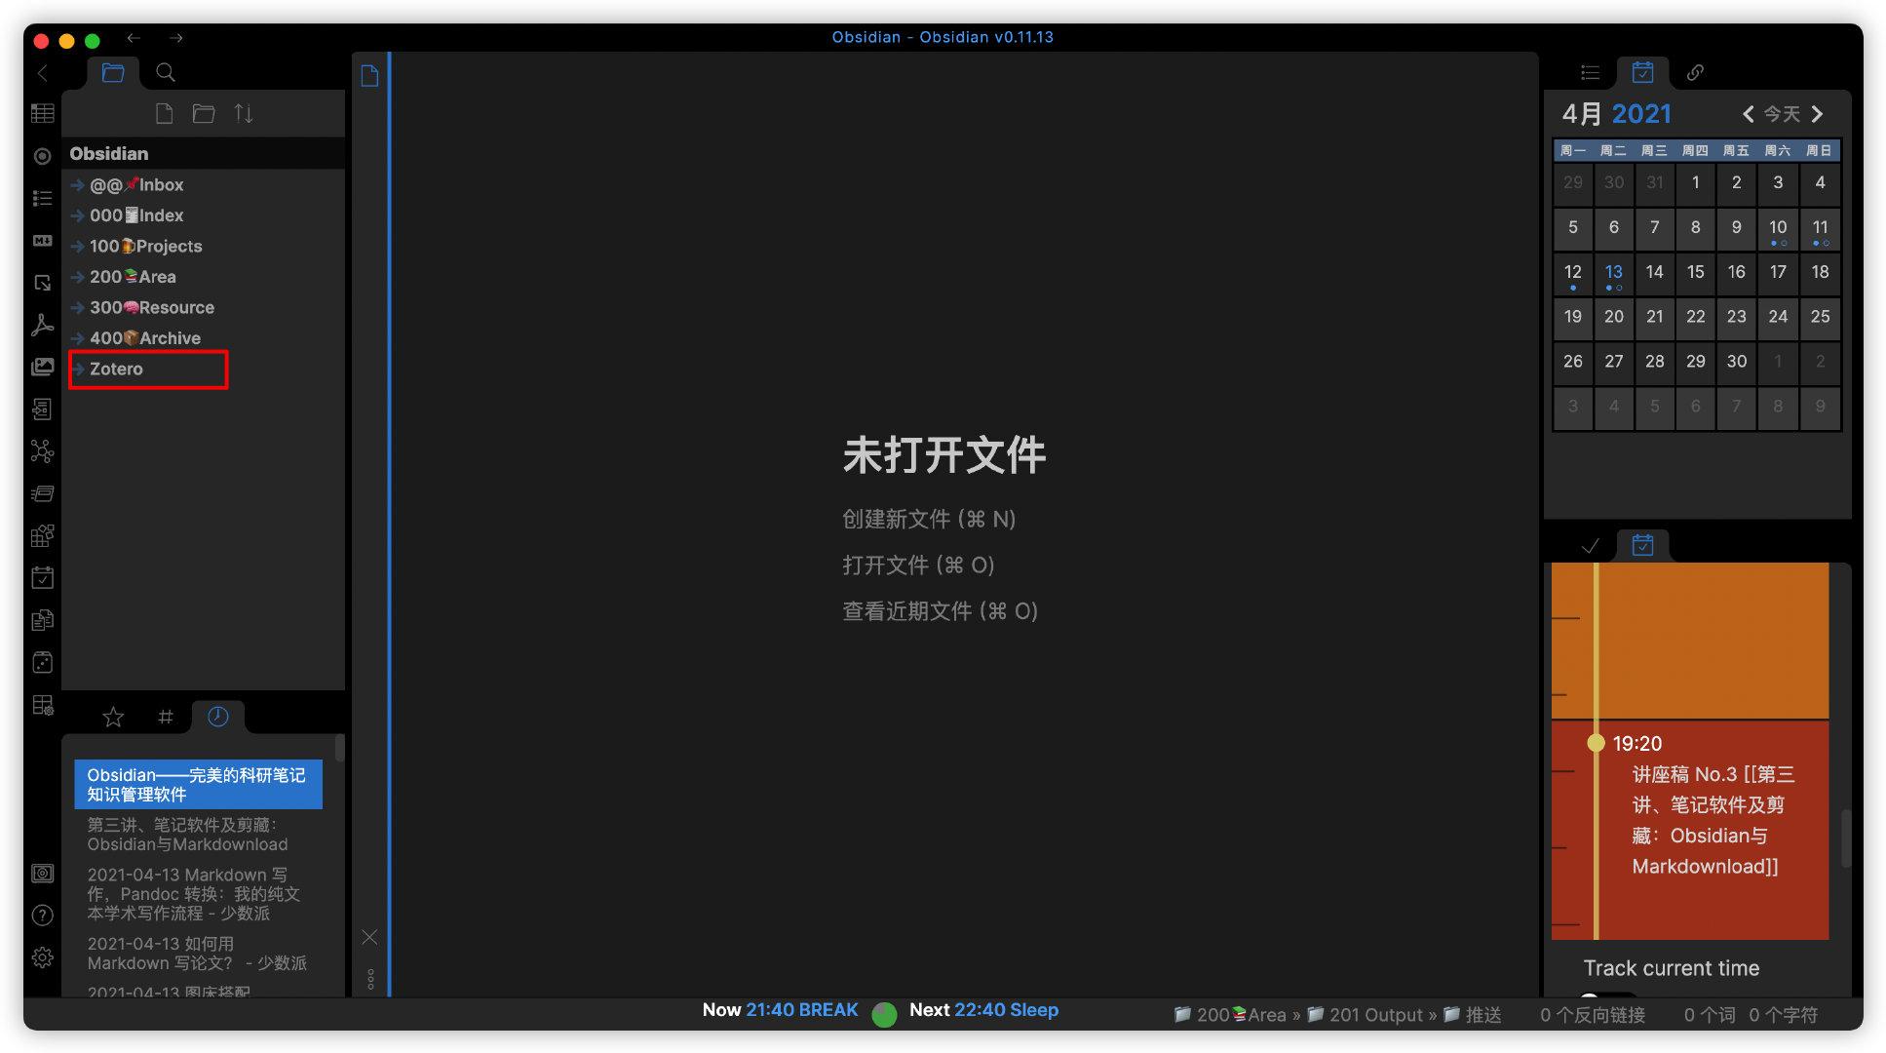Select April 15 in the calendar
The image size is (1886, 1053).
tap(1695, 272)
